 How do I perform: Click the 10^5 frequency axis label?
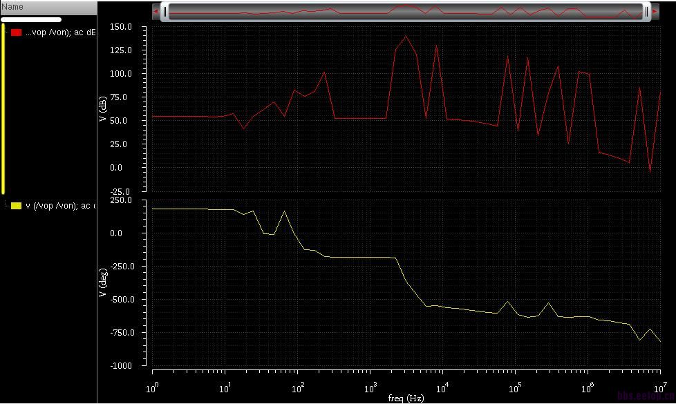coord(515,388)
